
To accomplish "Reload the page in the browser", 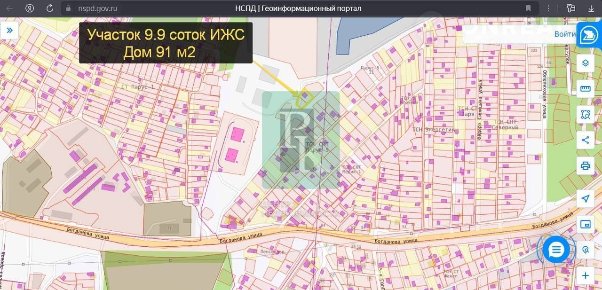I will click(x=50, y=8).
